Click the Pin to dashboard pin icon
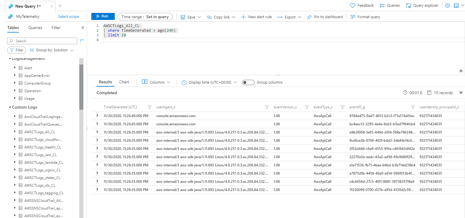This screenshot has height=218, width=465. click(x=309, y=17)
